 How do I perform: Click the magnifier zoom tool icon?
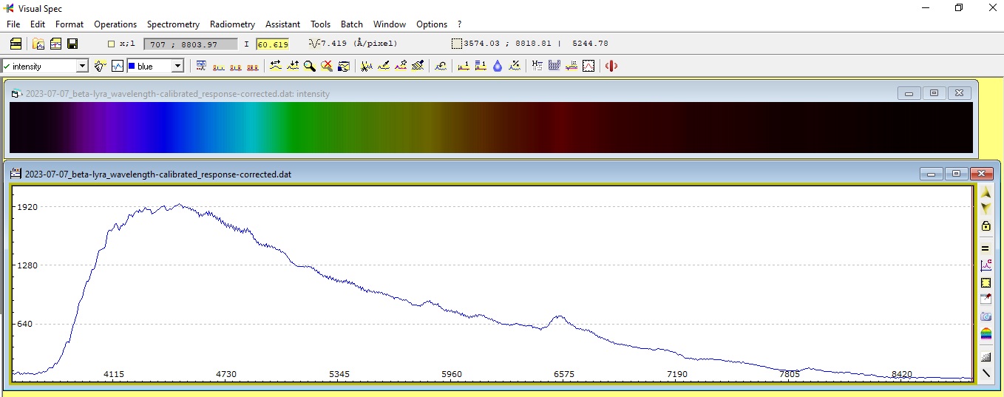(x=309, y=66)
